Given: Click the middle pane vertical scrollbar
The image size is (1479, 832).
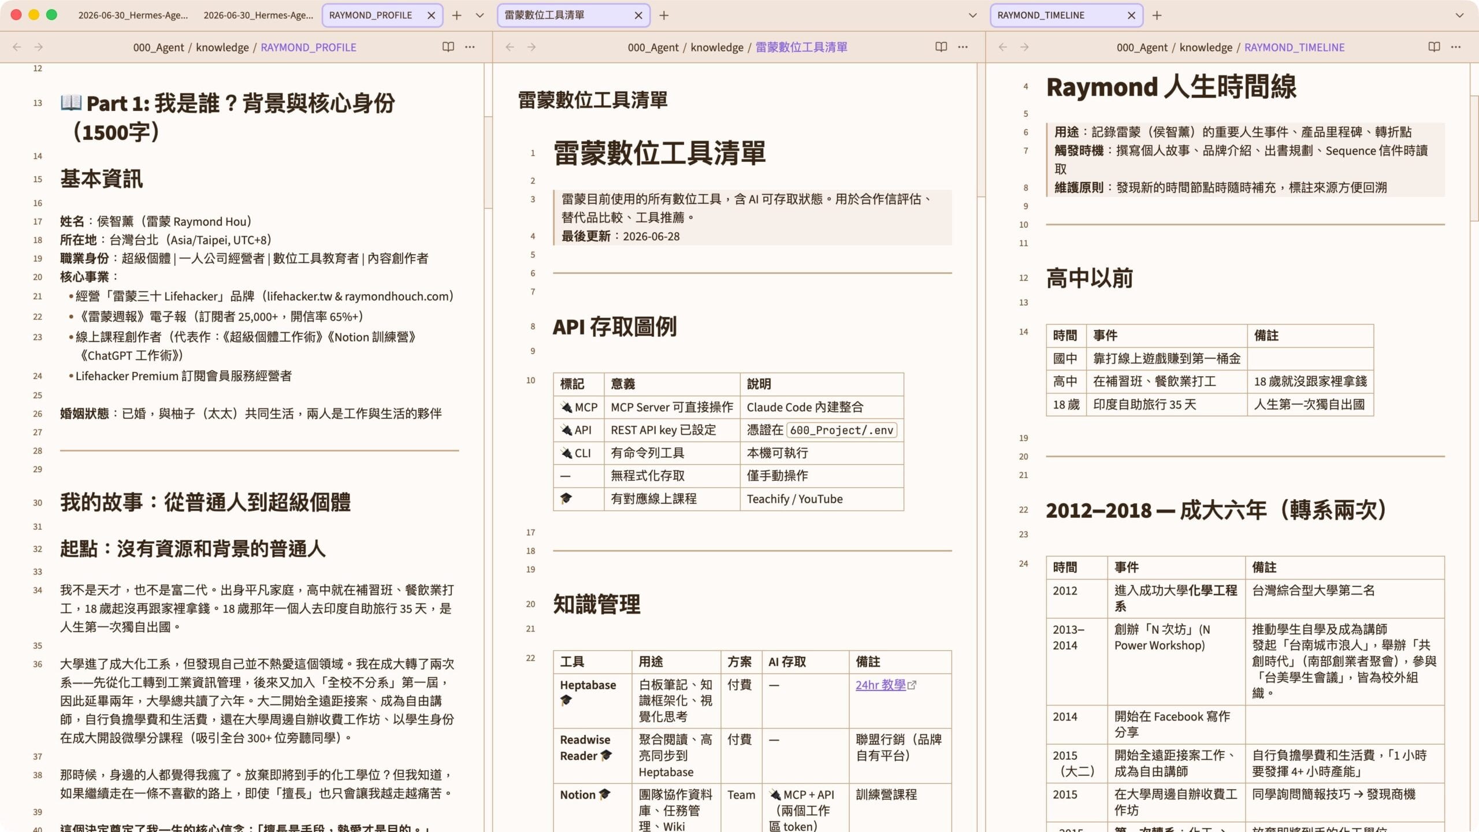Looking at the screenshot, I should 981,131.
